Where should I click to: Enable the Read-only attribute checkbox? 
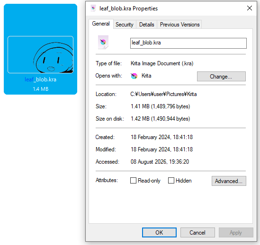[133, 181]
